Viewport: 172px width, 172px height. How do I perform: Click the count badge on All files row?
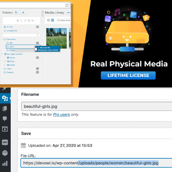pyautogui.click(x=37, y=27)
